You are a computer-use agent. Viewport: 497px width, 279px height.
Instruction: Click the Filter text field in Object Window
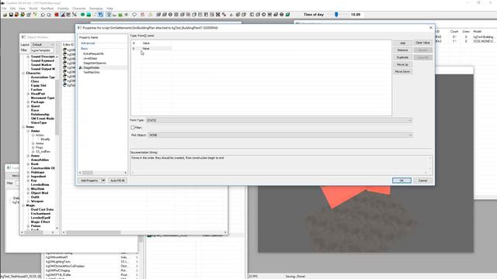pyautogui.click(x=42, y=50)
